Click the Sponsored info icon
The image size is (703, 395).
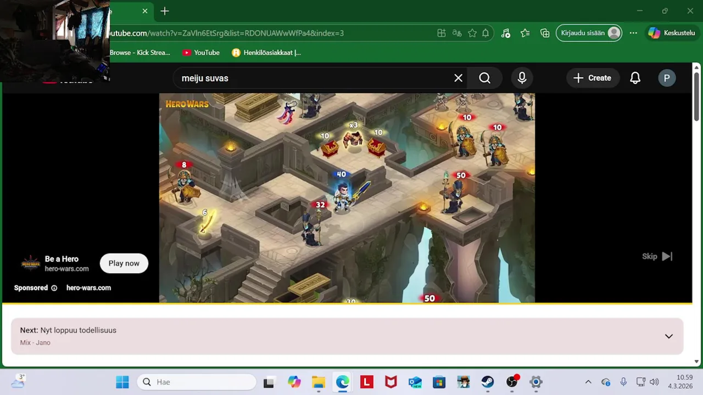click(54, 288)
